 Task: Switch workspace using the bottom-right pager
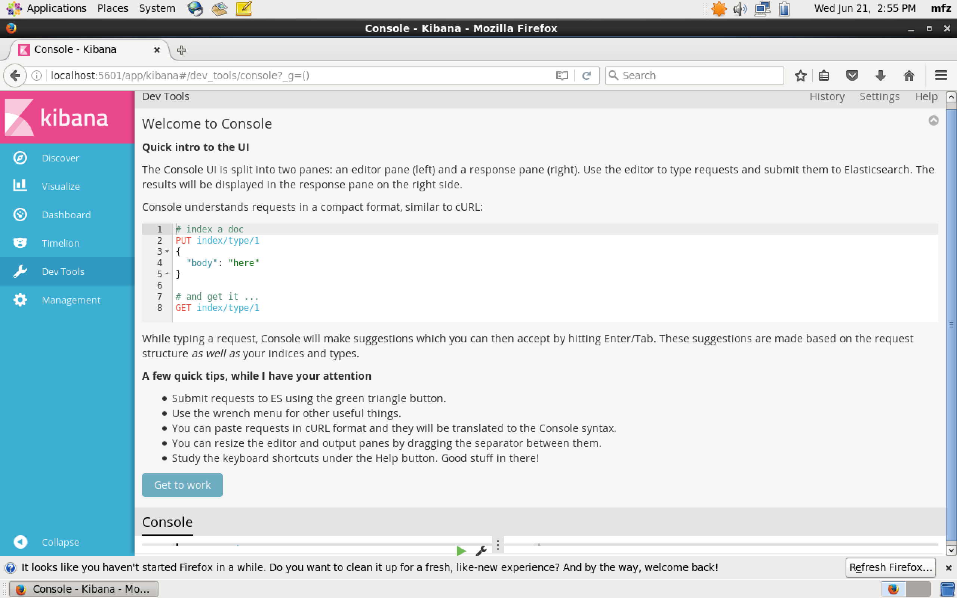coord(906,589)
